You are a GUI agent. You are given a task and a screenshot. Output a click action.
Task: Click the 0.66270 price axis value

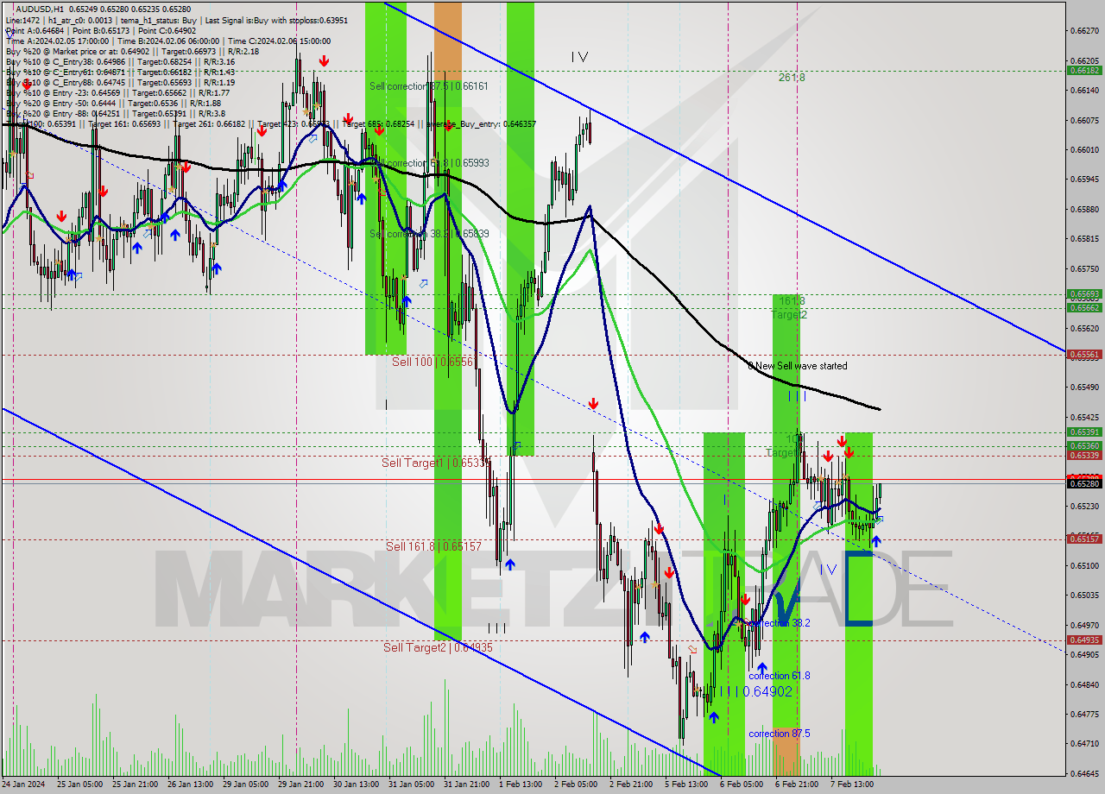(1083, 30)
